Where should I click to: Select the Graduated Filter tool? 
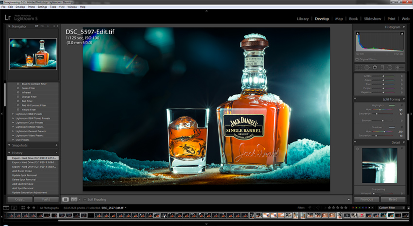[x=382, y=68]
